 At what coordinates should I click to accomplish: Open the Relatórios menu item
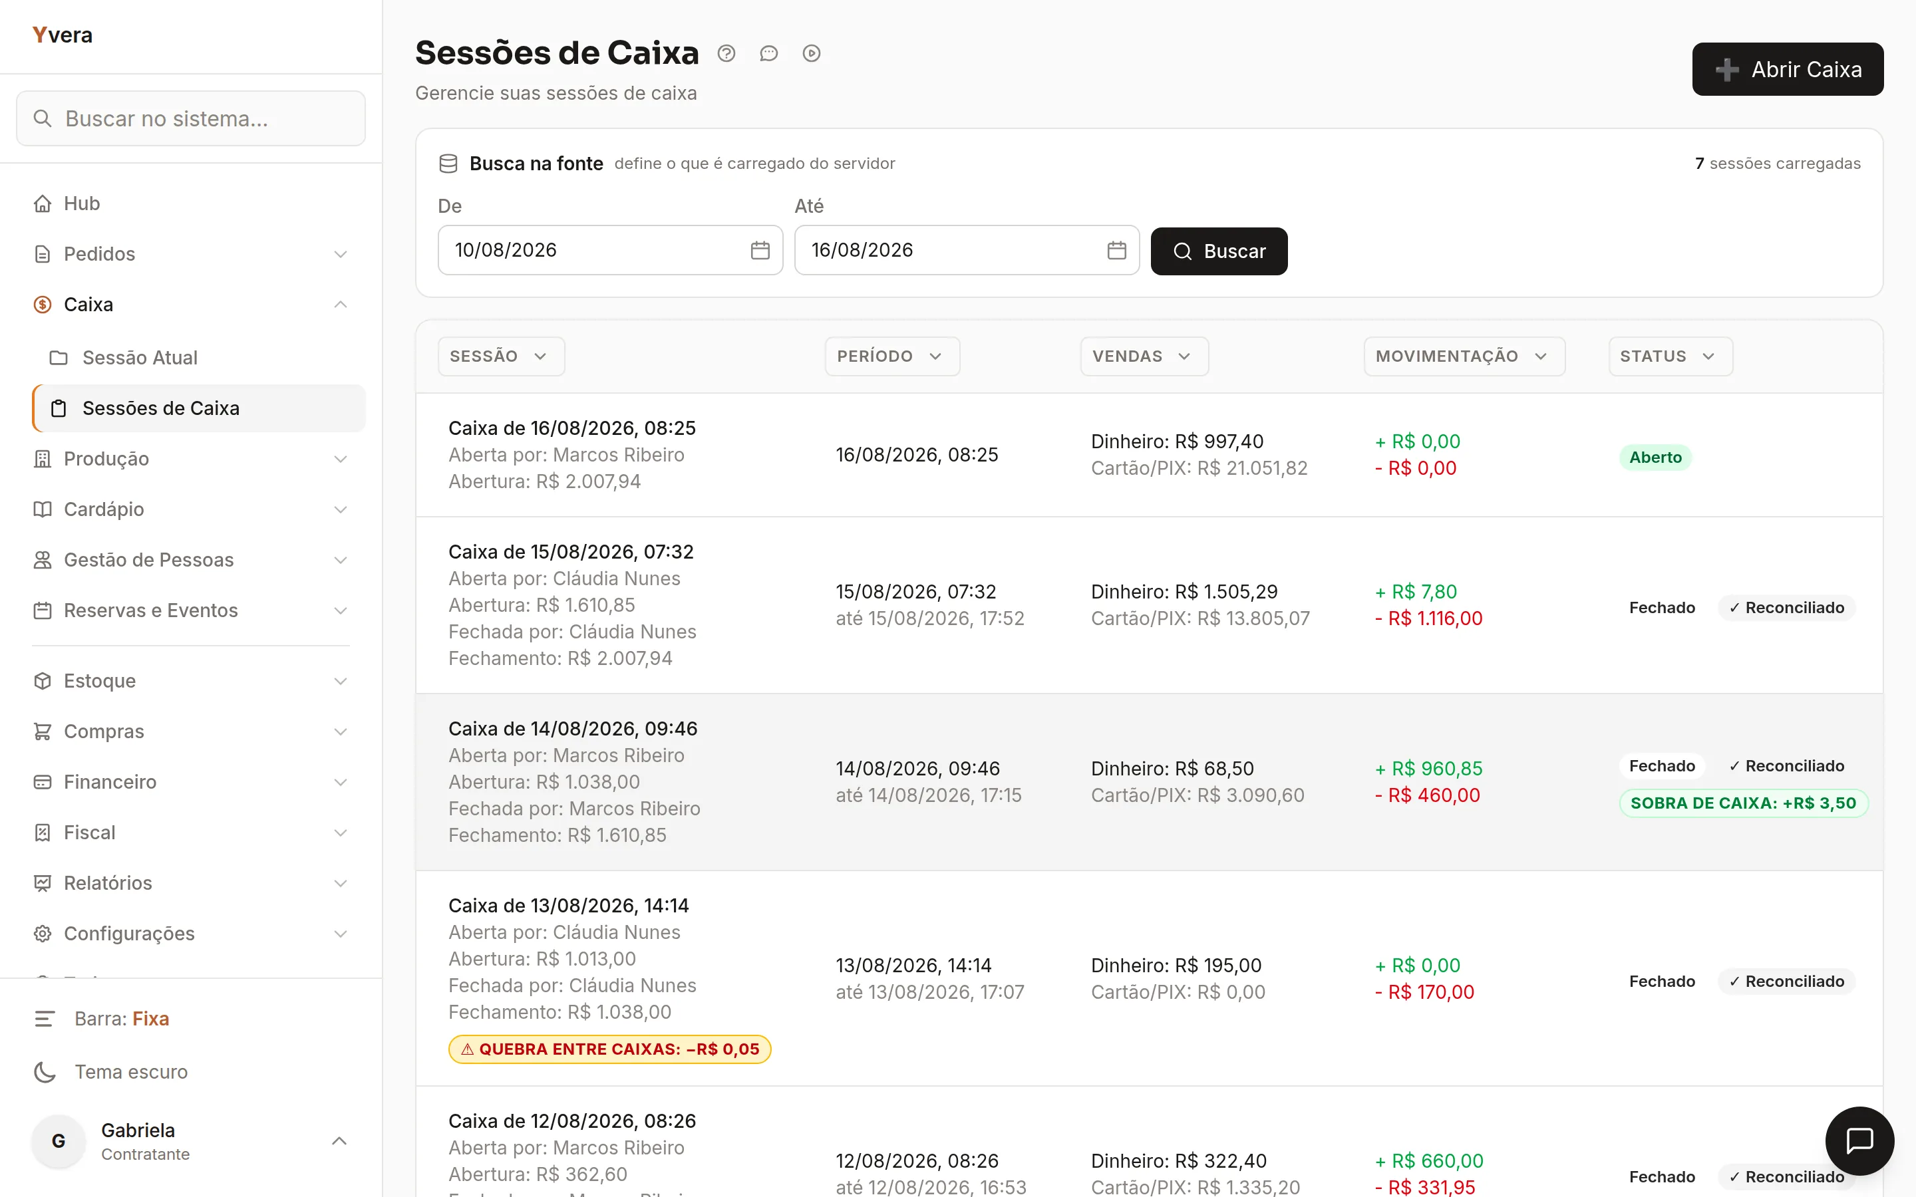tap(191, 884)
